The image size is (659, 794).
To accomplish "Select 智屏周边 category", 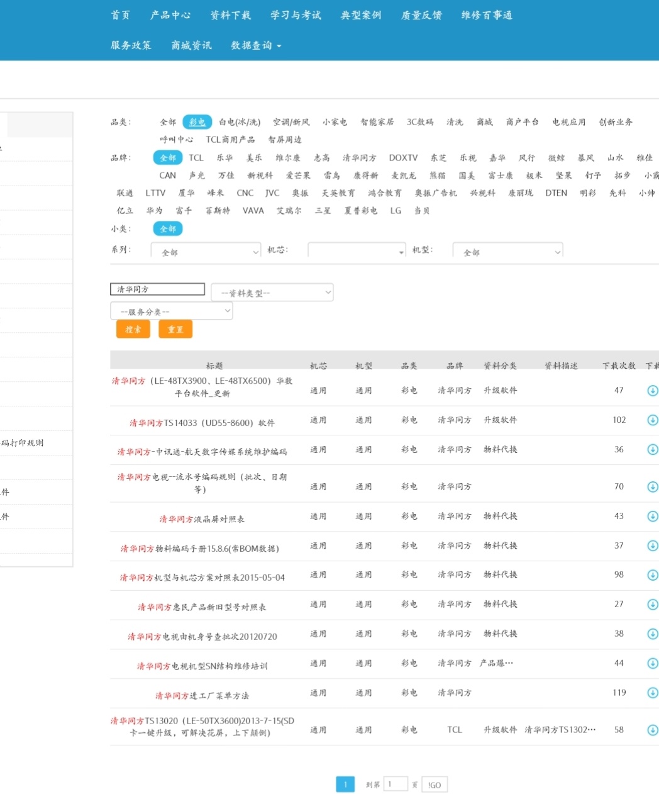I will coord(285,140).
